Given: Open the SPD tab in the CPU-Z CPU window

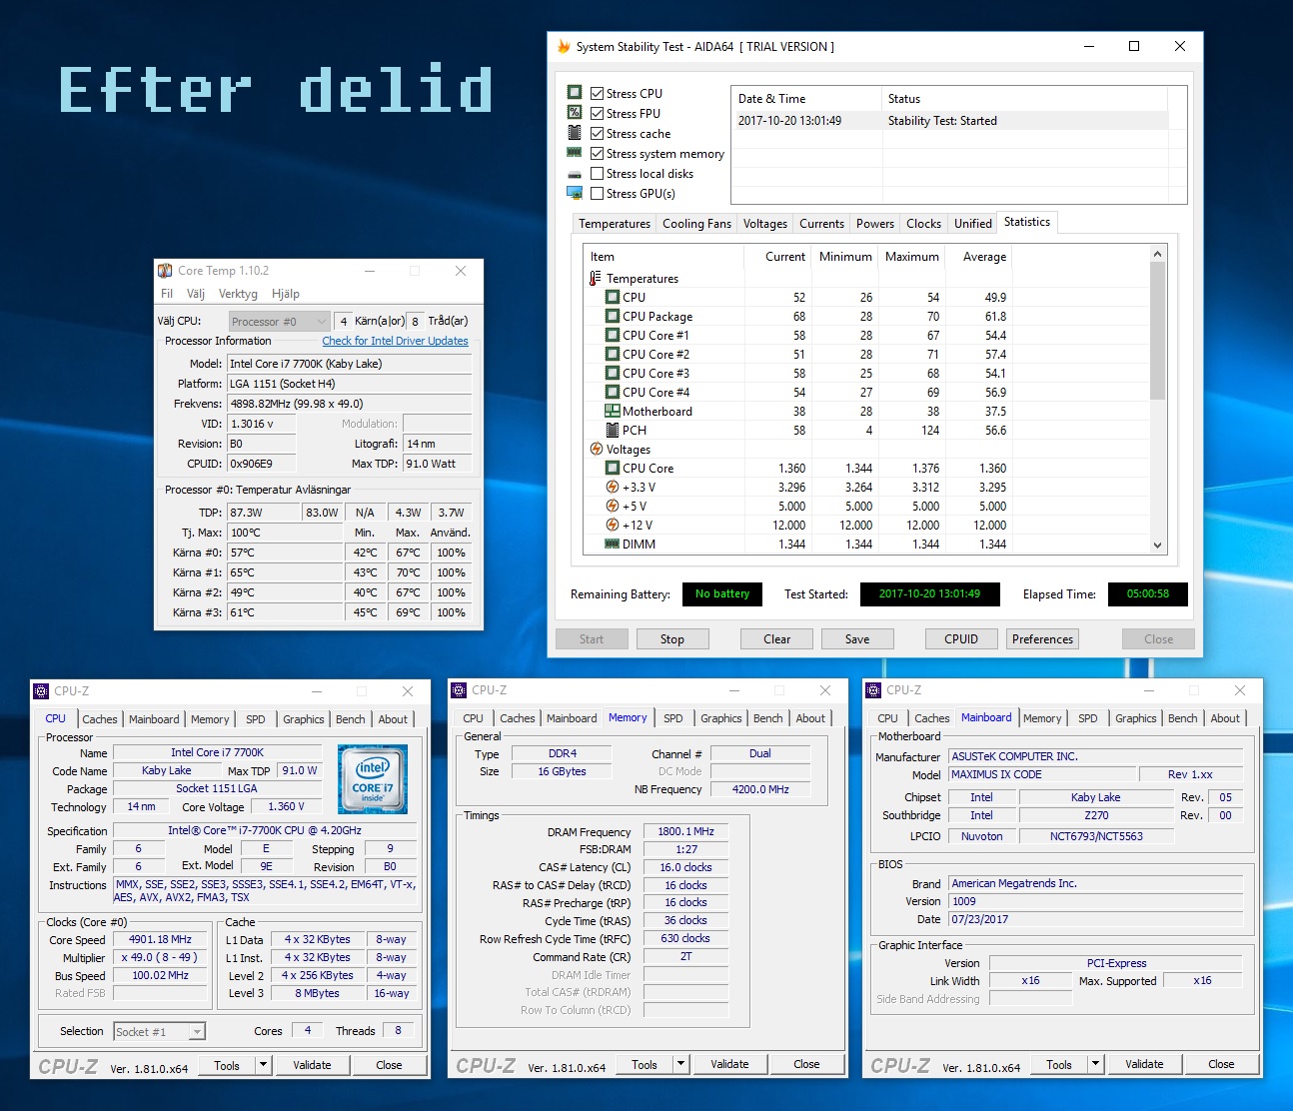Looking at the screenshot, I should click(256, 719).
